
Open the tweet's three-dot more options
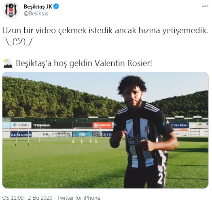(x=205, y=6)
